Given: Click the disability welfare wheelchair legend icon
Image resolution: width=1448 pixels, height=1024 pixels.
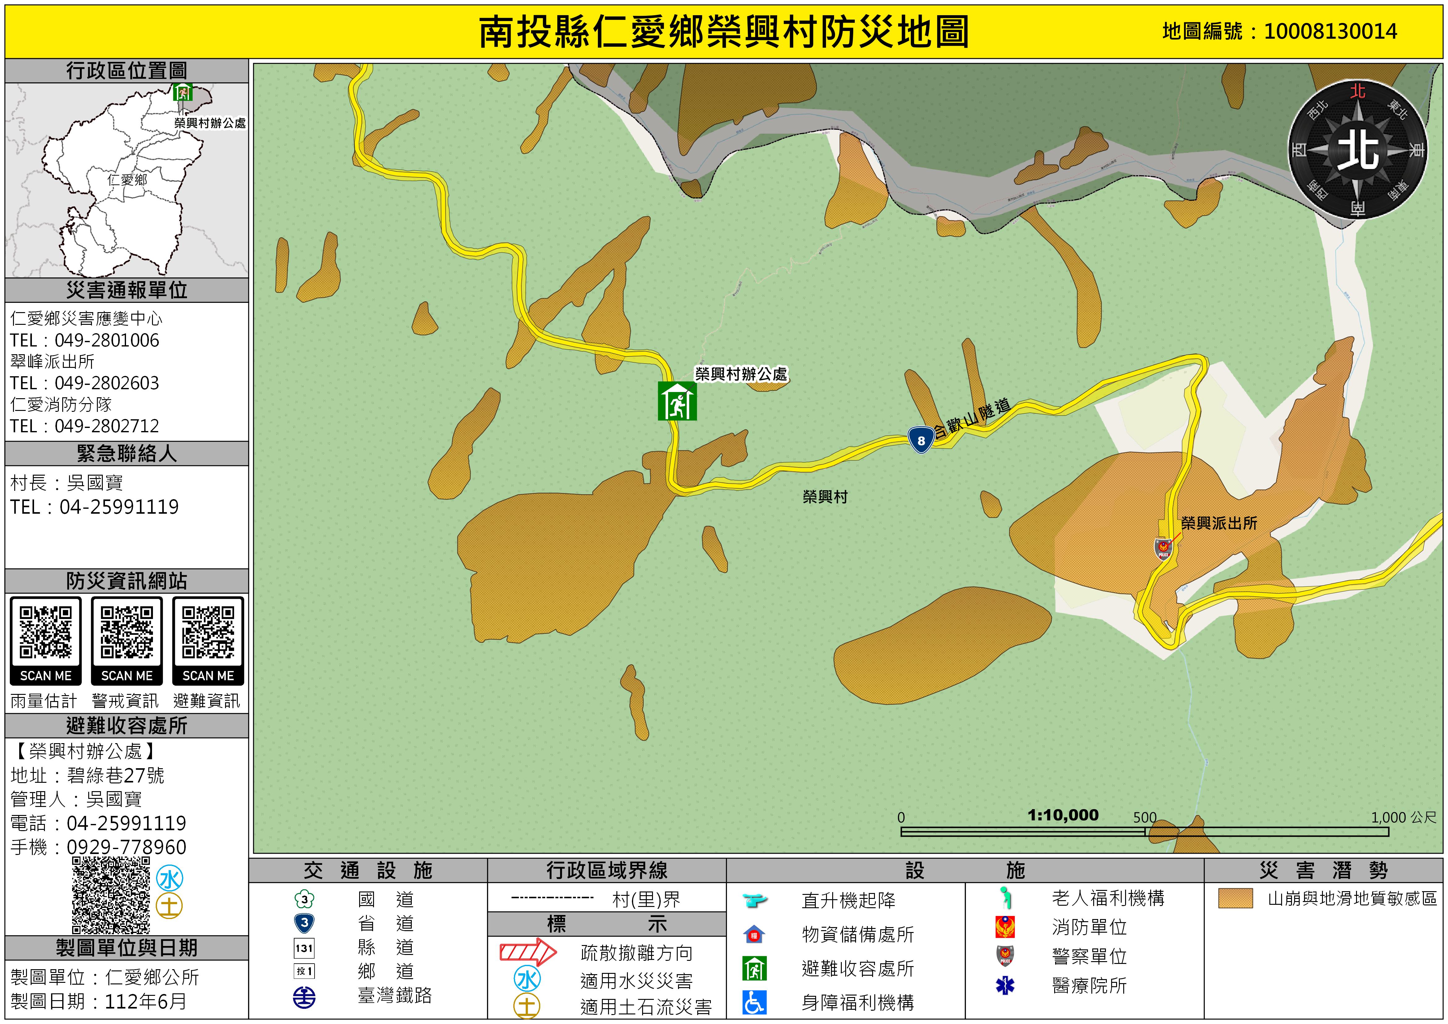Looking at the screenshot, I should click(754, 1003).
